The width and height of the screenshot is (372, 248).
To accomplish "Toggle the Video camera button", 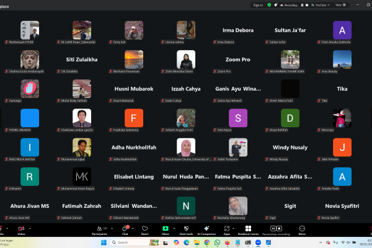I will [x=21, y=229].
